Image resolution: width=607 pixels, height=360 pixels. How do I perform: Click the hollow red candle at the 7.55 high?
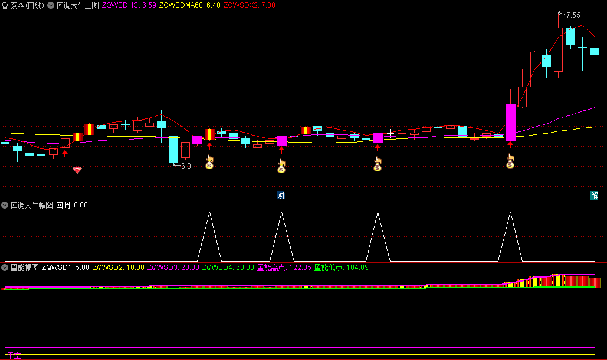pyautogui.click(x=558, y=49)
